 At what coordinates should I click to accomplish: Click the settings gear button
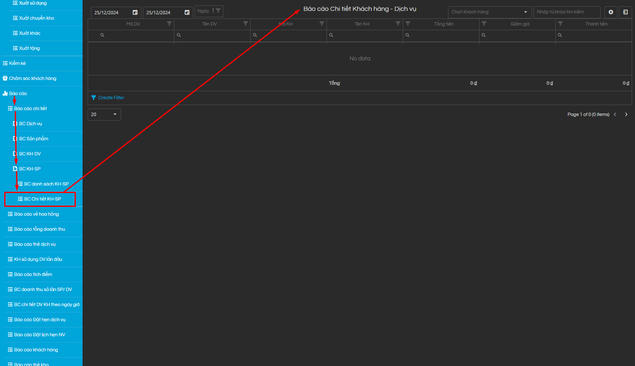[x=611, y=12]
